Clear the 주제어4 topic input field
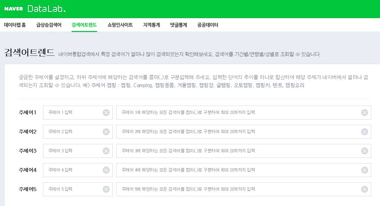The height and width of the screenshot is (206, 380). pyautogui.click(x=106, y=170)
